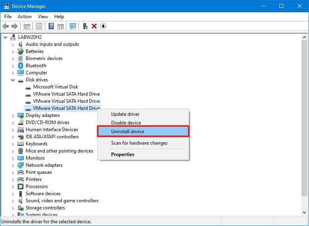
Task: Click the Show/Hide console tree toolbar icon
Action: pyautogui.click(x=27, y=26)
